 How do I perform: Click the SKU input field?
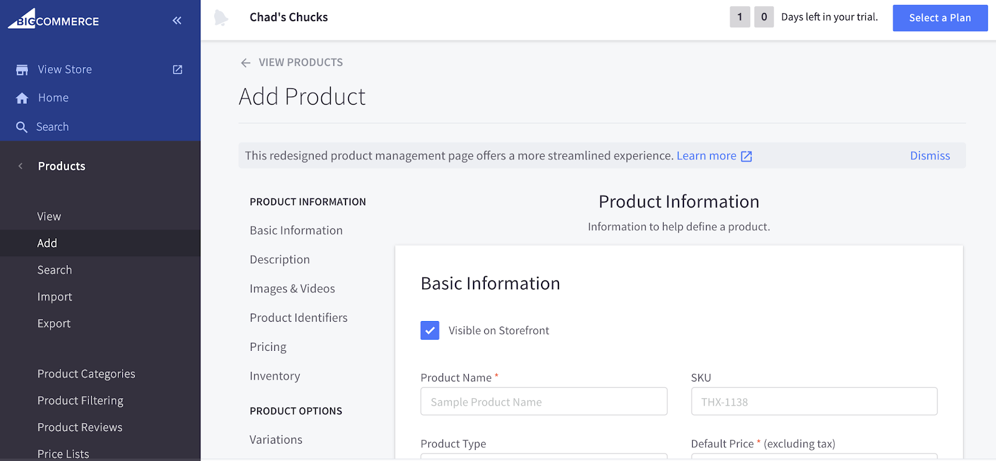pos(814,402)
